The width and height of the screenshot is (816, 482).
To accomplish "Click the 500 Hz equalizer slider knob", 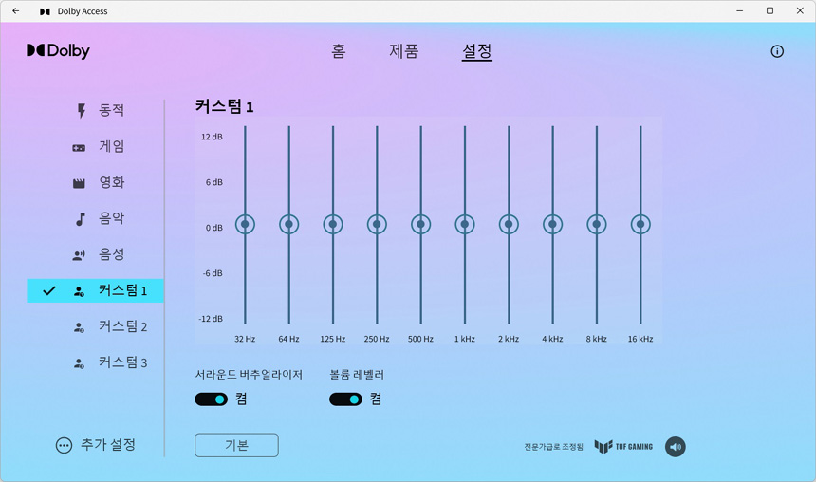I will coord(421,224).
